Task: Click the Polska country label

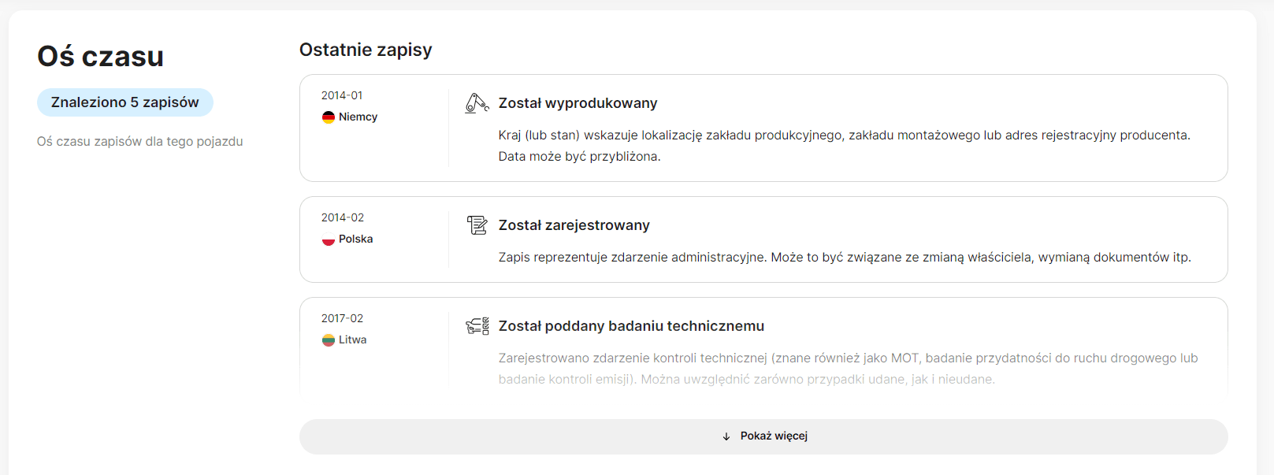Action: point(356,239)
